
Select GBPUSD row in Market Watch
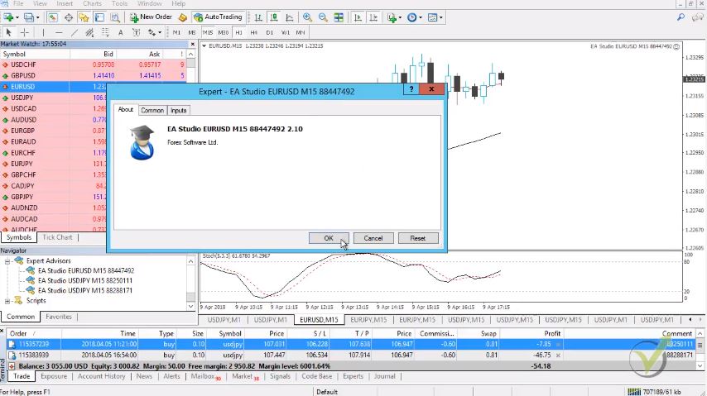(94, 76)
